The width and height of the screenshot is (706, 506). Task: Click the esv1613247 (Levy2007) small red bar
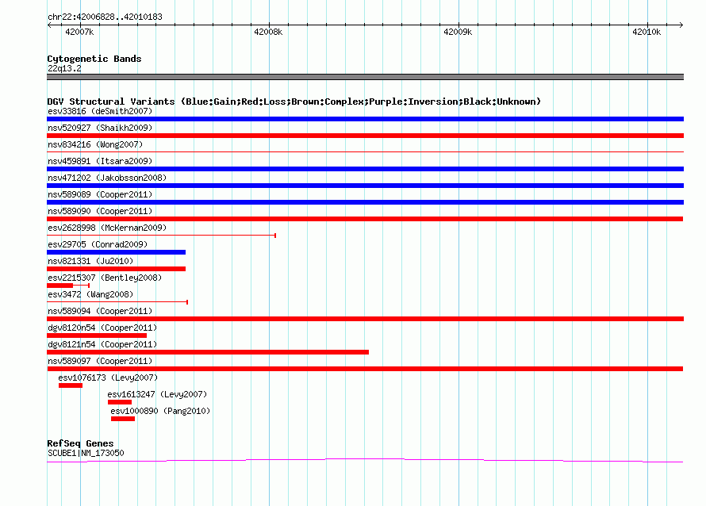[120, 402]
